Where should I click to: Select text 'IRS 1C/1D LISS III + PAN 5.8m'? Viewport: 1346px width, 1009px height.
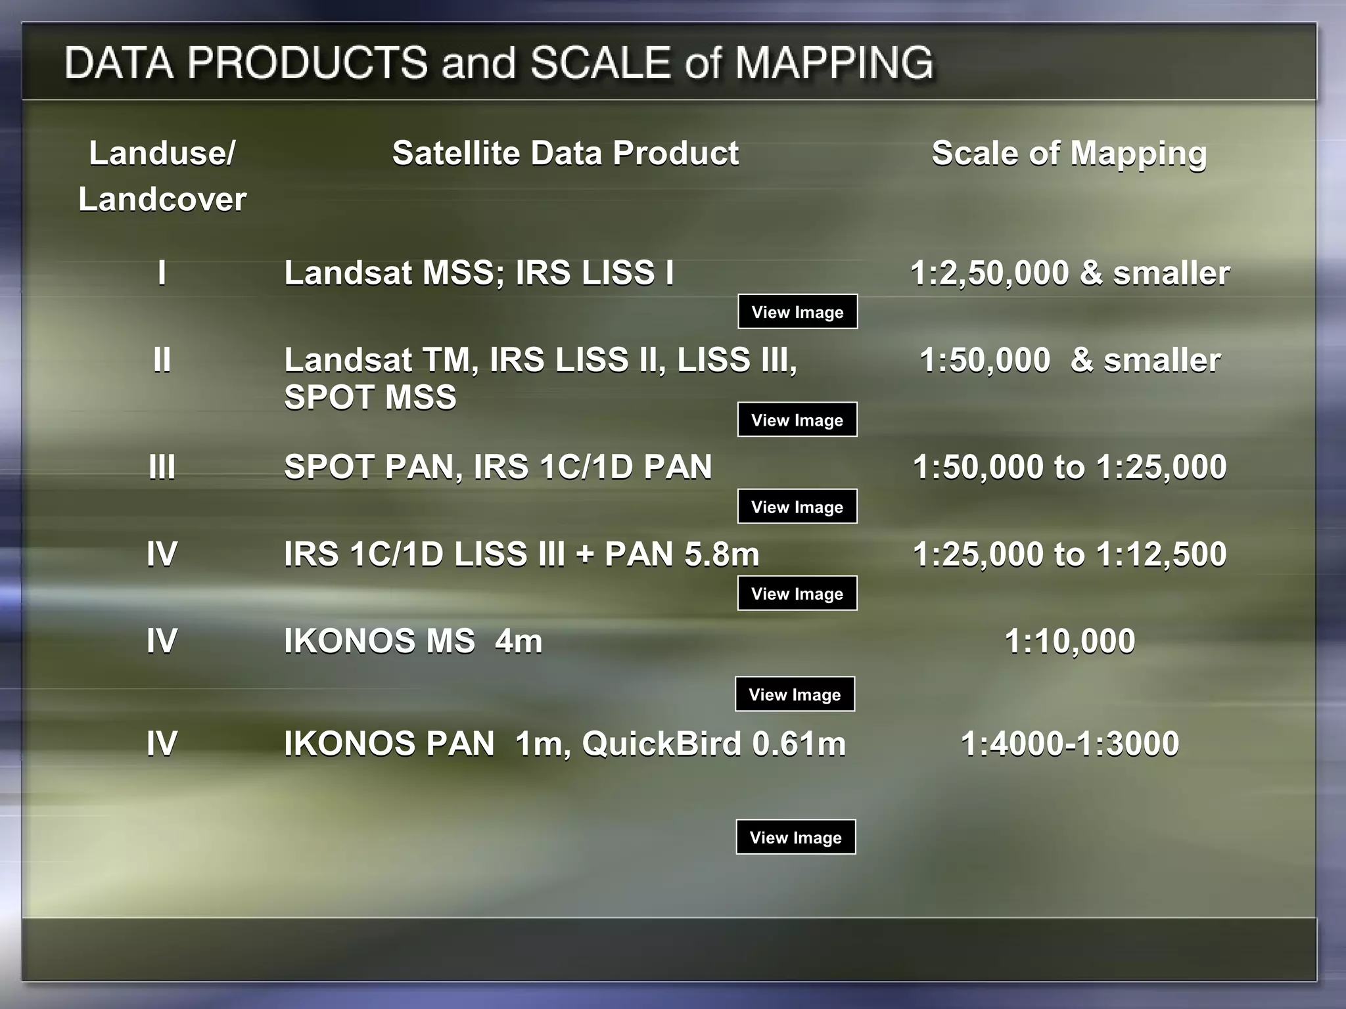pyautogui.click(x=521, y=554)
